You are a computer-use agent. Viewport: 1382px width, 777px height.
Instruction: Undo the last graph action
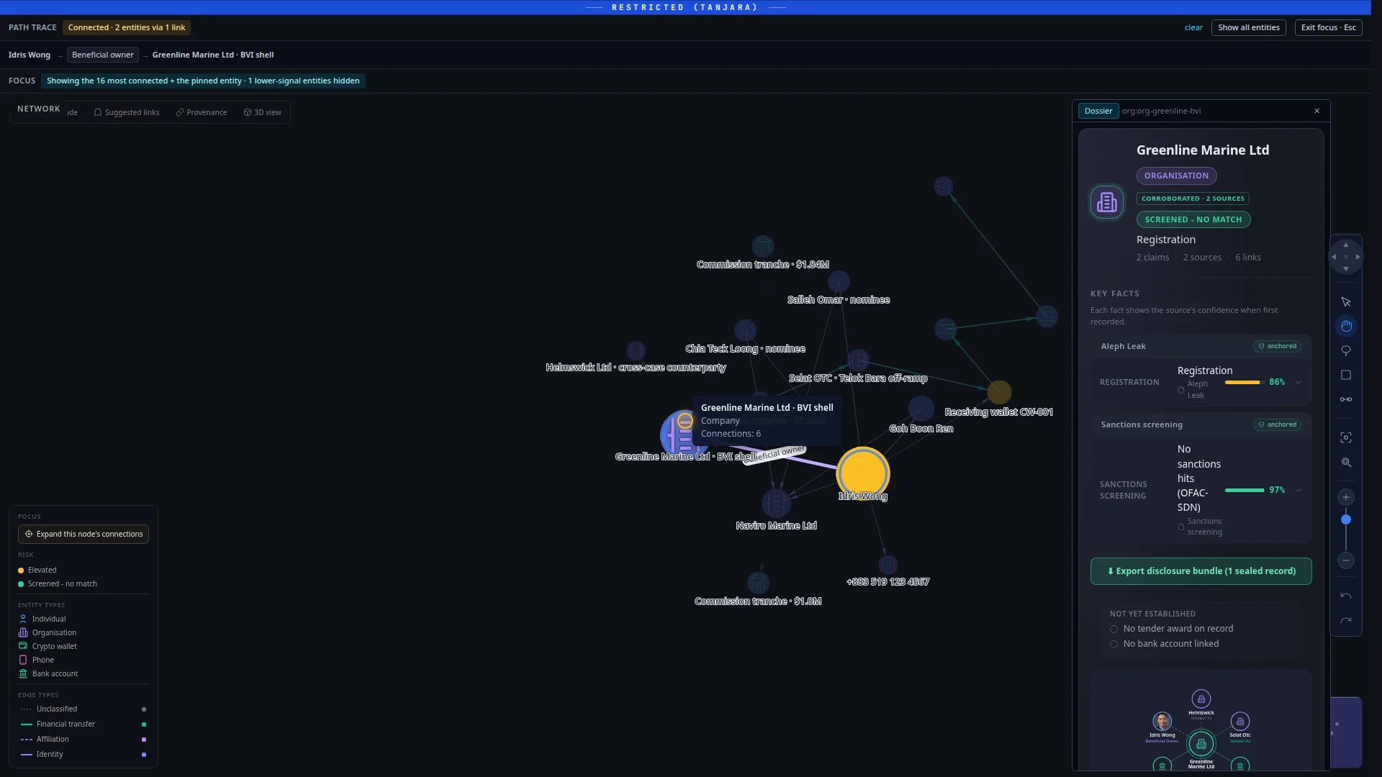click(x=1345, y=596)
